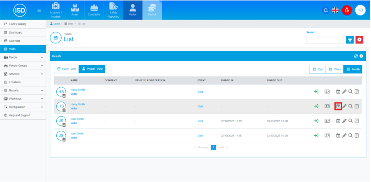371x182 pixels.
Task: Click the Search input field
Action: [x=325, y=40]
